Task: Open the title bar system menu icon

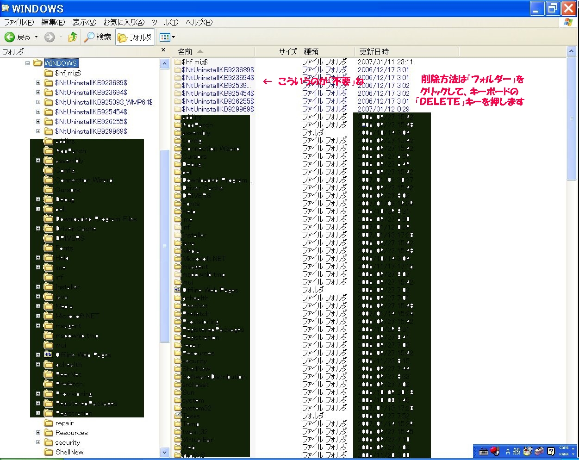Action: point(6,8)
